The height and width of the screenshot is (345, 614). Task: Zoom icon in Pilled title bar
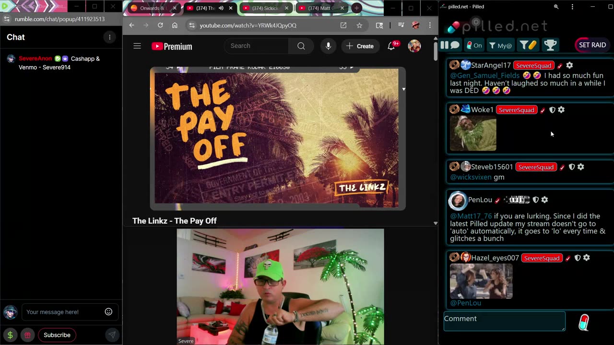[x=556, y=7]
